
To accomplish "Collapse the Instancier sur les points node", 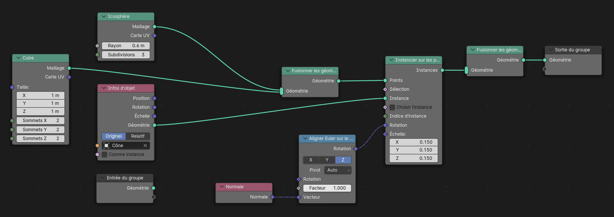I will pyautogui.click(x=391, y=60).
